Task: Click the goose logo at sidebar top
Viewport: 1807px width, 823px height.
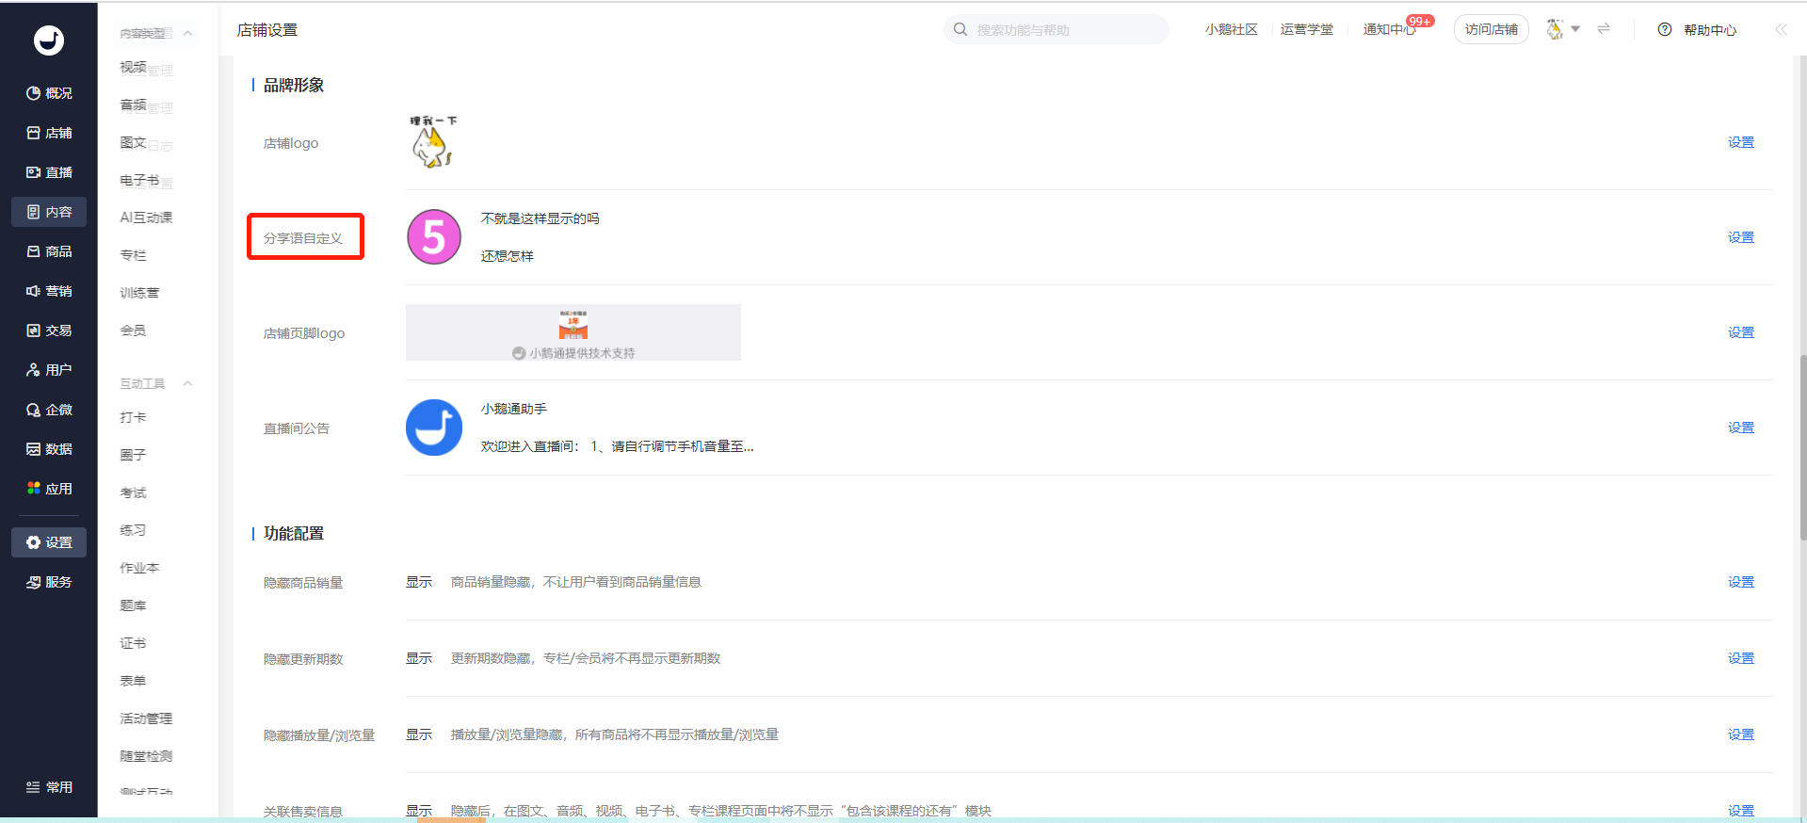Action: [x=49, y=40]
